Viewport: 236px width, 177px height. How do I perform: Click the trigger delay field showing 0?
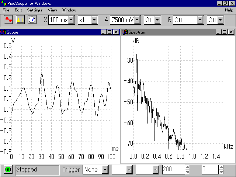tap(210, 170)
